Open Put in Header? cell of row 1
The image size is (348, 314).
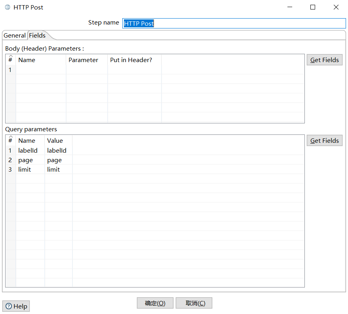pyautogui.click(x=135, y=70)
